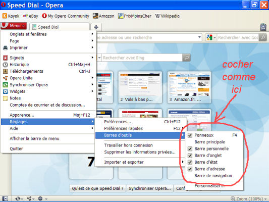Toggle the Barre personnelle checkbox
This screenshot has height=202, width=269.
(x=190, y=148)
